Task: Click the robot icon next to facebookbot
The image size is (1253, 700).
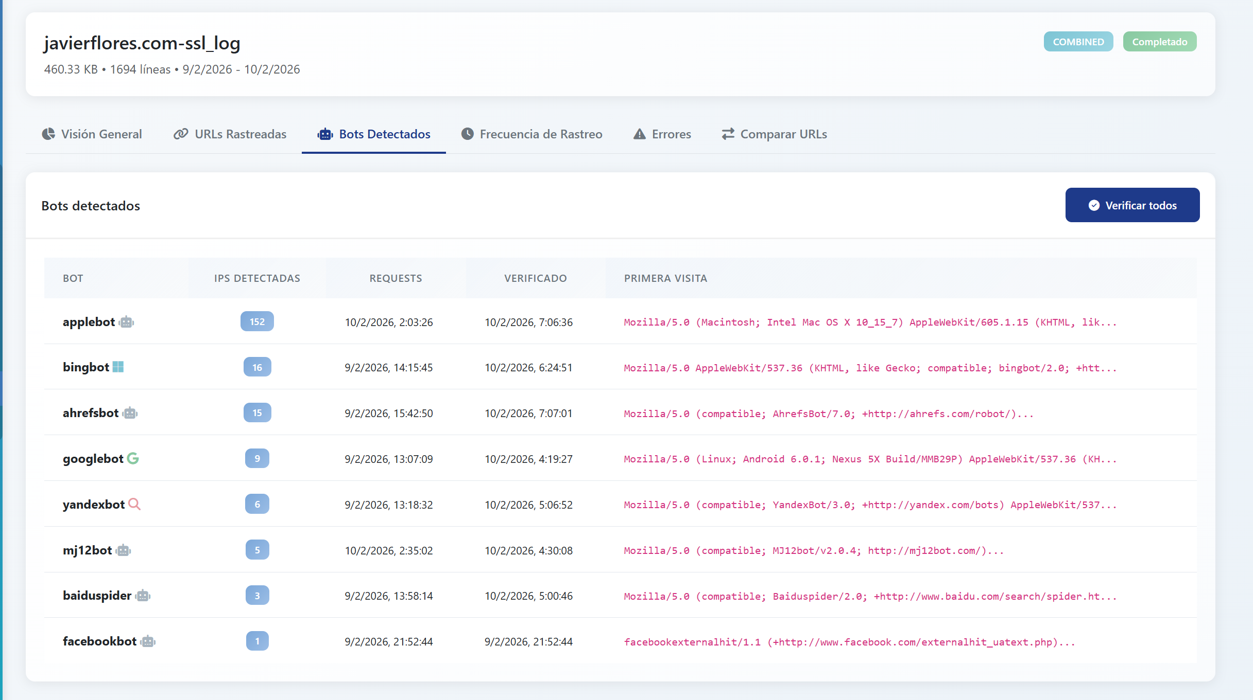Action: pyautogui.click(x=148, y=641)
